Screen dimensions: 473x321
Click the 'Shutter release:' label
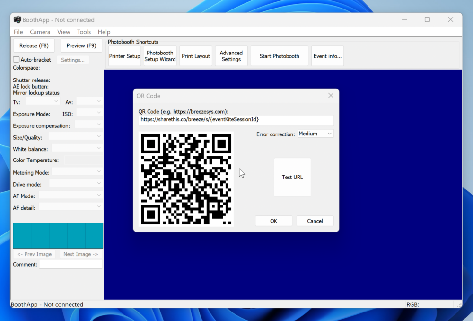click(31, 80)
